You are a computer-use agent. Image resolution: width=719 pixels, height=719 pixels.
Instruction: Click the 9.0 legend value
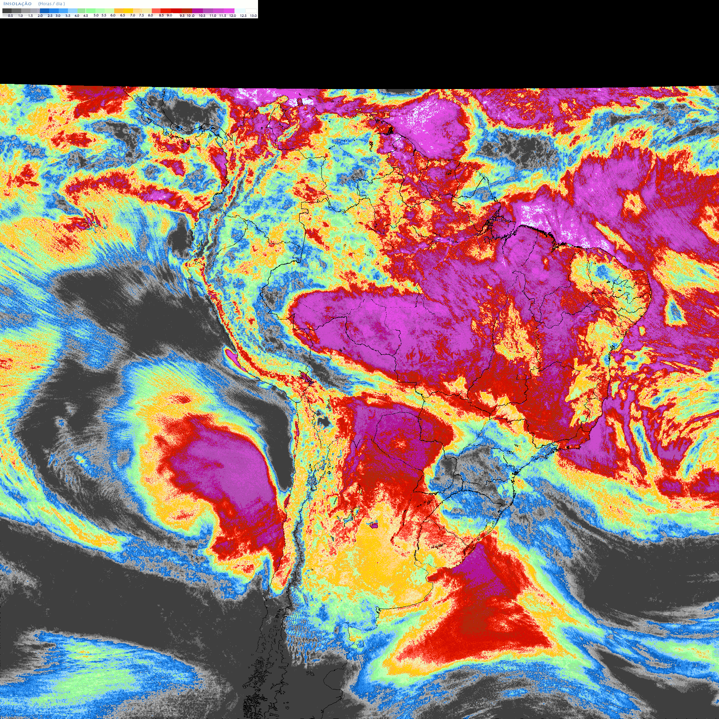click(x=169, y=15)
